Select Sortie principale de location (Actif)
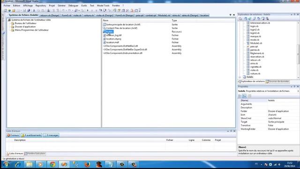The width and height of the screenshot is (300, 169). point(123,24)
